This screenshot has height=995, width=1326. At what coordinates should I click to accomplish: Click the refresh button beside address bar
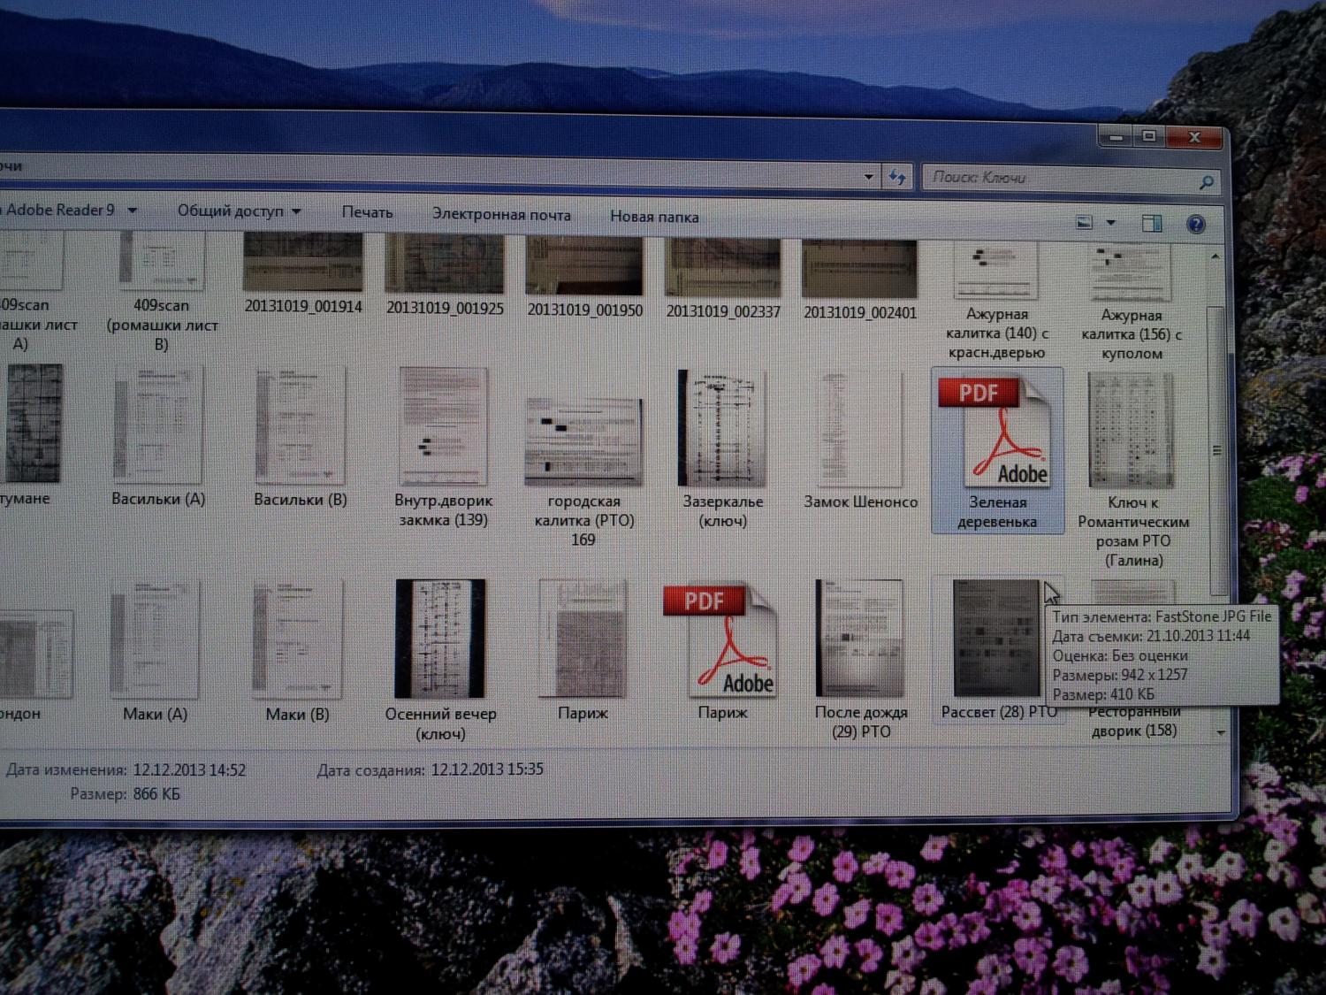pyautogui.click(x=897, y=177)
